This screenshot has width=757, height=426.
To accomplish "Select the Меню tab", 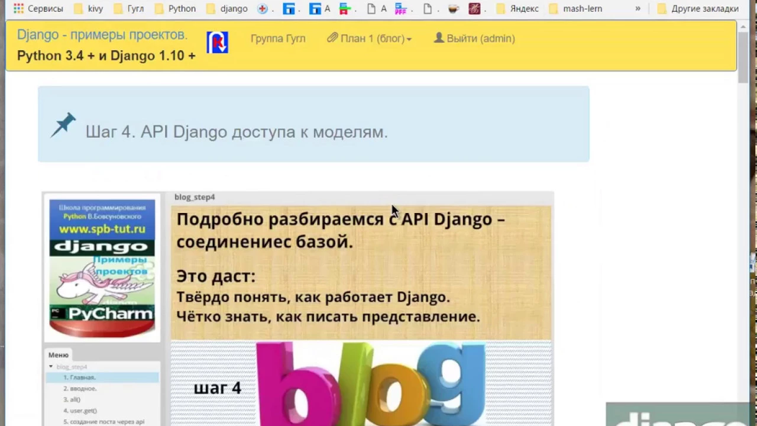I will 59,355.
